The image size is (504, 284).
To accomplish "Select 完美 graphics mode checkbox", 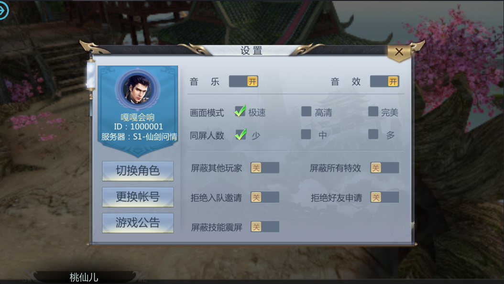I will (373, 111).
